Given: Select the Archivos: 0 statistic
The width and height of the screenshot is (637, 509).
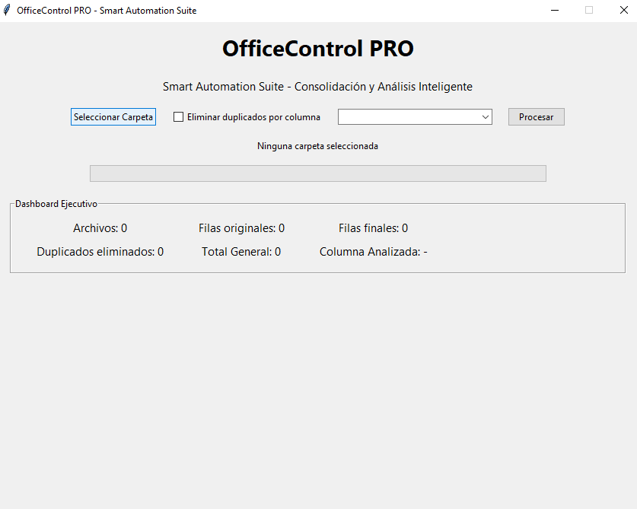Looking at the screenshot, I should click(100, 228).
